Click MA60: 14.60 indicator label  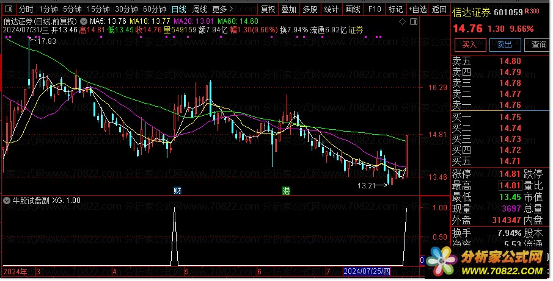point(238,21)
